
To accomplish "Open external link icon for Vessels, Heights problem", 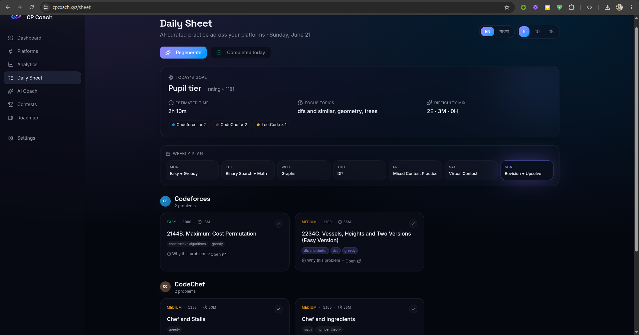I will (359, 261).
